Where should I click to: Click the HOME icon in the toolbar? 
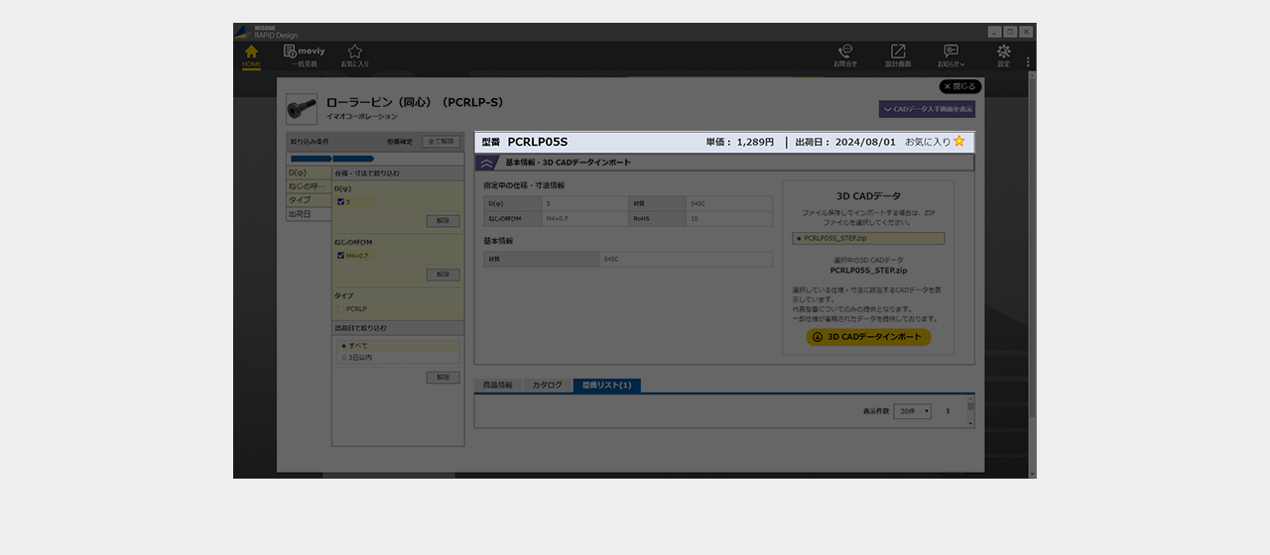[251, 55]
